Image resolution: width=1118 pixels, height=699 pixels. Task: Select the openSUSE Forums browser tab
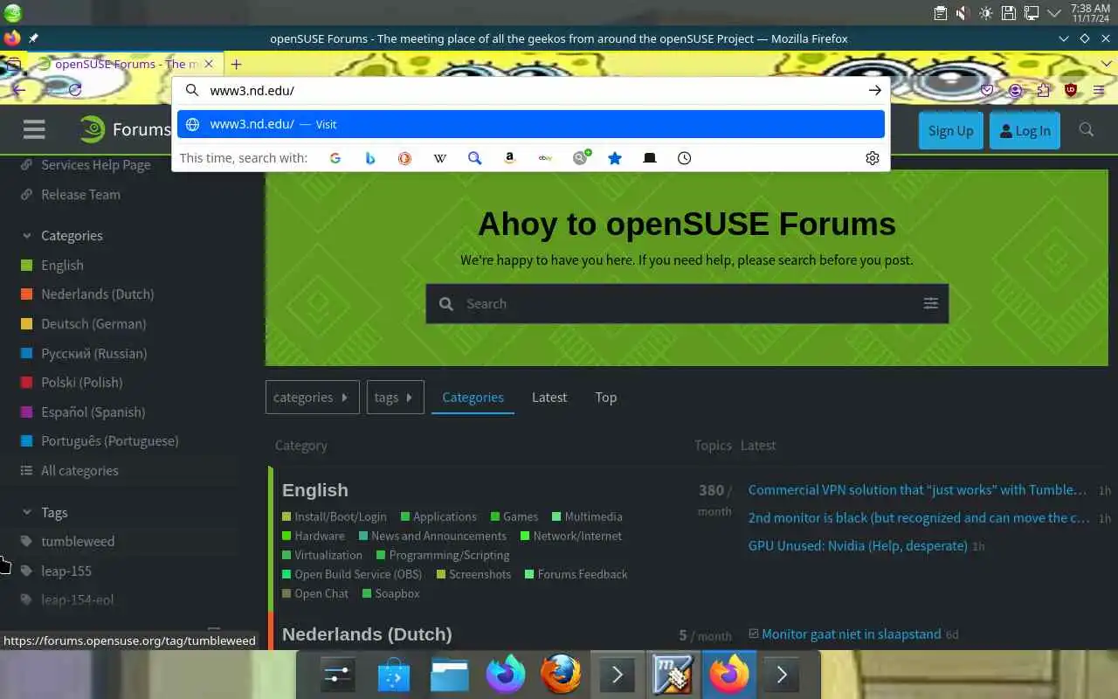click(x=125, y=64)
